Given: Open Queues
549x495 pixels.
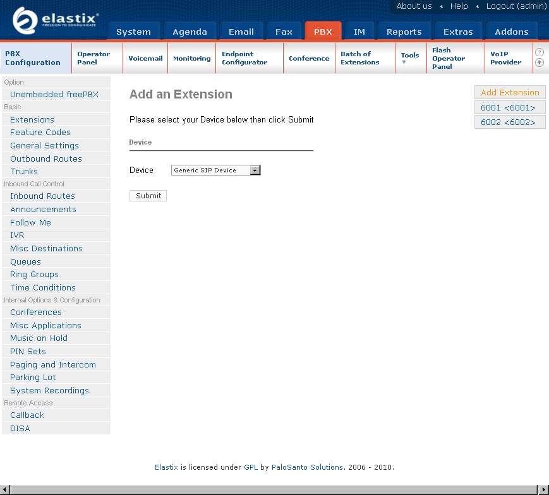Looking at the screenshot, I should 56,261.
